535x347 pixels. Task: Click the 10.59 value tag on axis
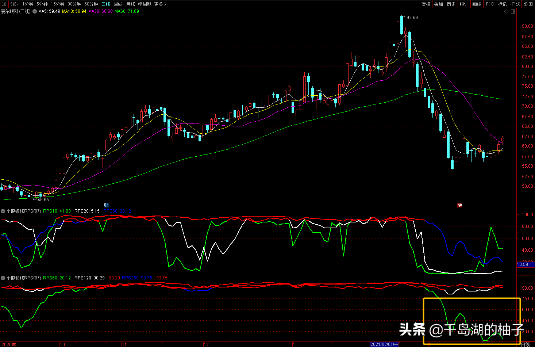coord(523,264)
